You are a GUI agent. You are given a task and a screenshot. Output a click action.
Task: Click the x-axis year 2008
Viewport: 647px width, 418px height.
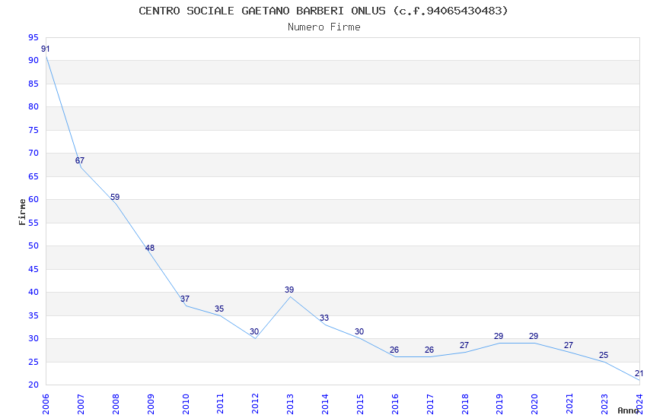(116, 404)
